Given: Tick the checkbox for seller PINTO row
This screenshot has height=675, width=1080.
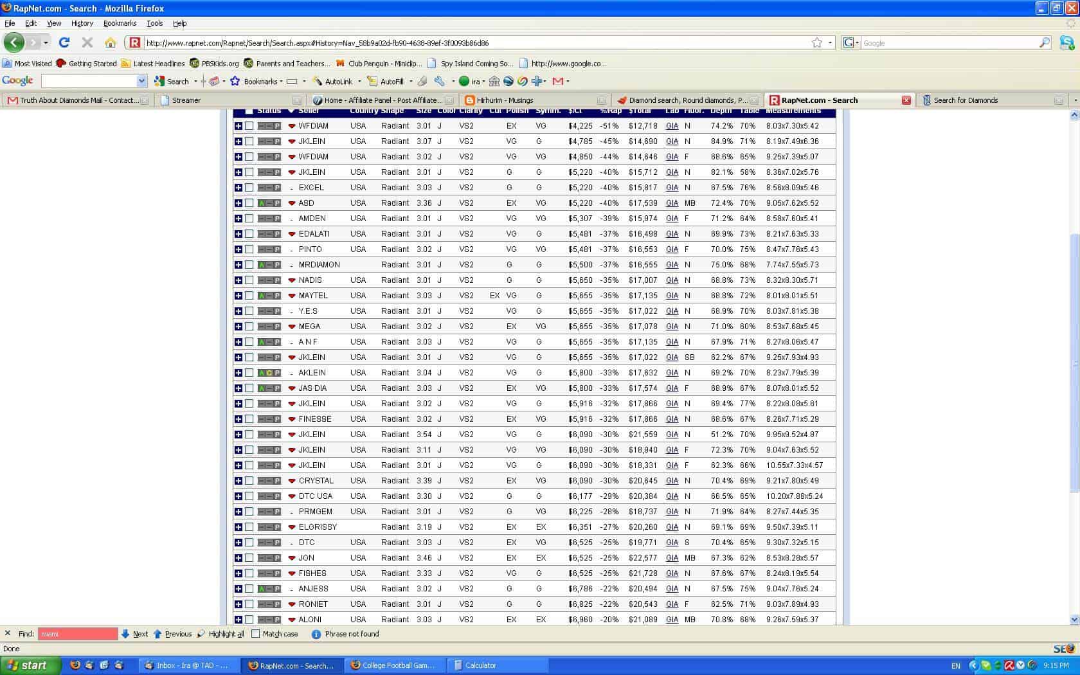Looking at the screenshot, I should (x=249, y=249).
